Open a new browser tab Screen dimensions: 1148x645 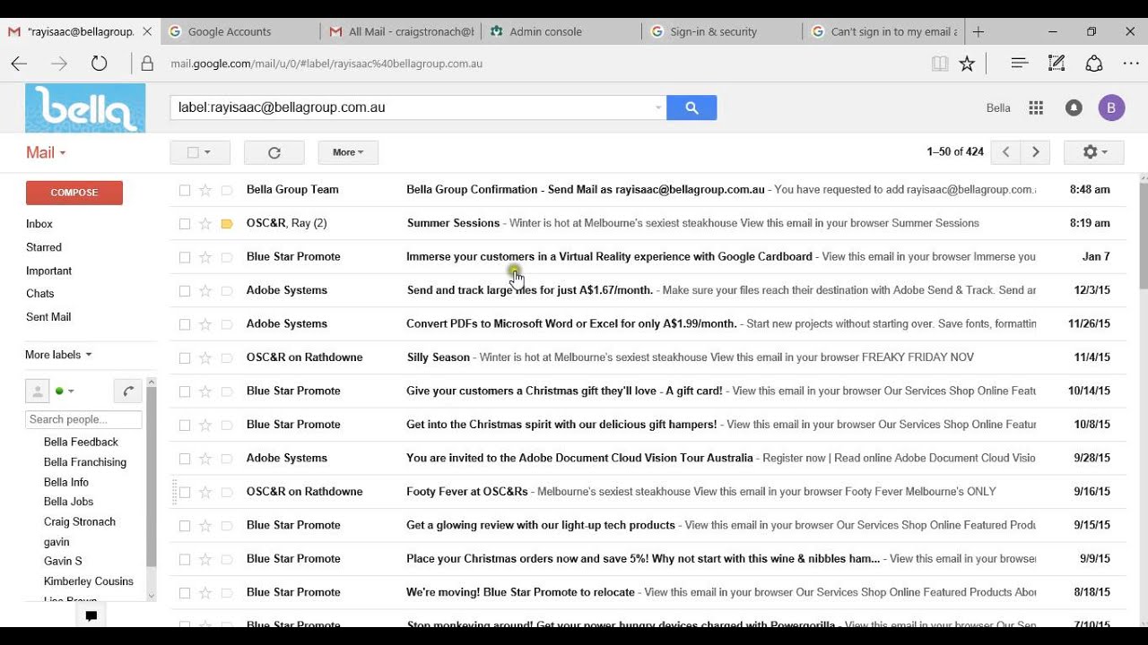[x=978, y=31]
